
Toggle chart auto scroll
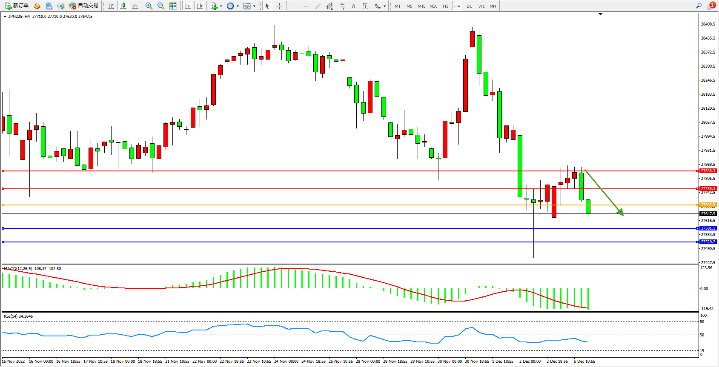188,6
